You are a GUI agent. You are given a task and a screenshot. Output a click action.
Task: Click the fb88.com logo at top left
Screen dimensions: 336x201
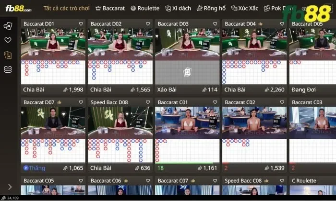coord(18,9)
